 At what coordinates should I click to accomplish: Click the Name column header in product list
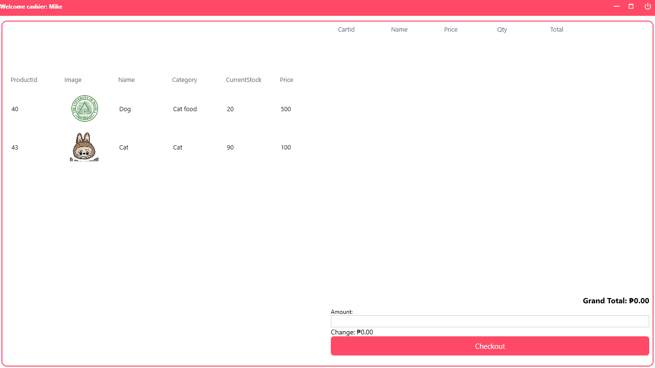(x=126, y=80)
